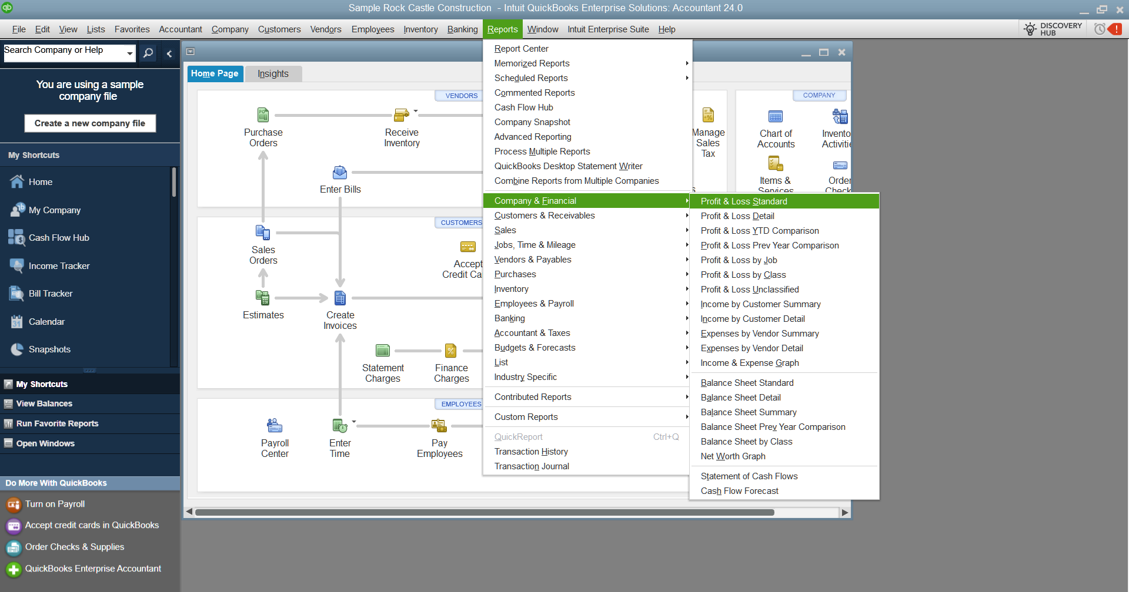1129x592 pixels.
Task: Open Run Favorite Reports panel
Action: point(90,423)
